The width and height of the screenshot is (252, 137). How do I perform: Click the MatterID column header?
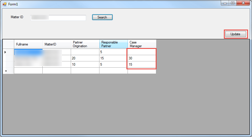click(x=57, y=44)
